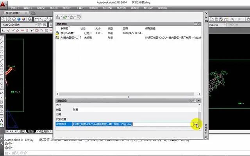The image size is (250, 156).
Task: Open the change path dropdown arrow
Action: click(75, 17)
